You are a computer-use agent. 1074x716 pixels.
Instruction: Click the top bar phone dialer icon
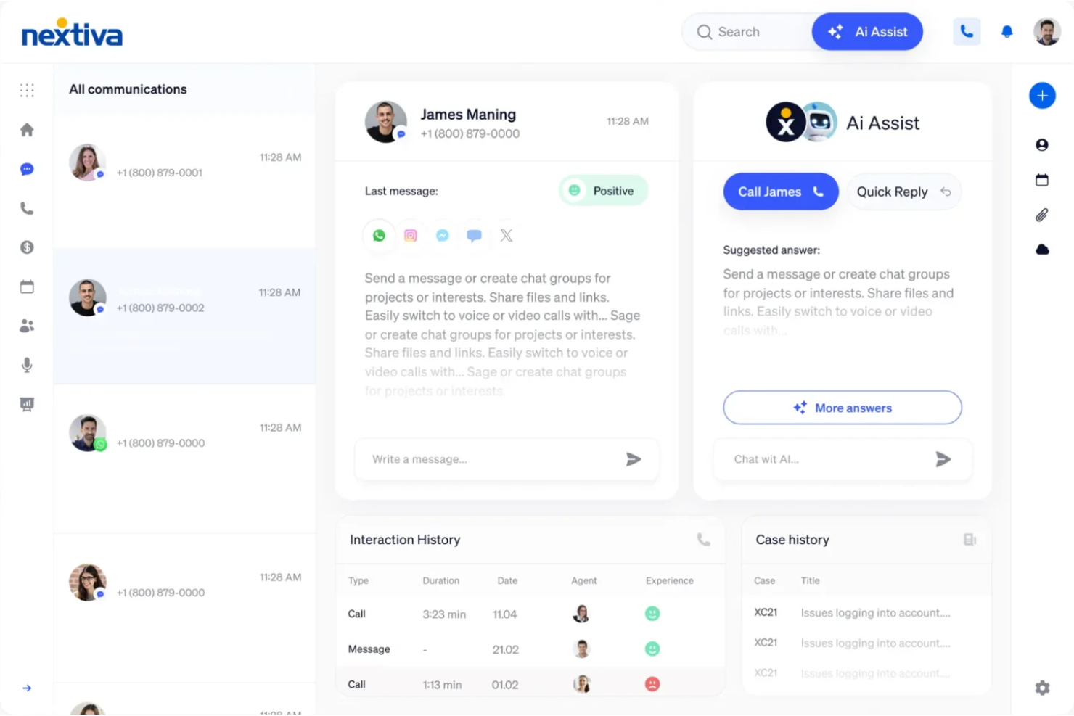point(967,31)
